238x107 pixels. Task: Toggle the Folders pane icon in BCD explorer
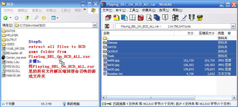tap(44, 18)
